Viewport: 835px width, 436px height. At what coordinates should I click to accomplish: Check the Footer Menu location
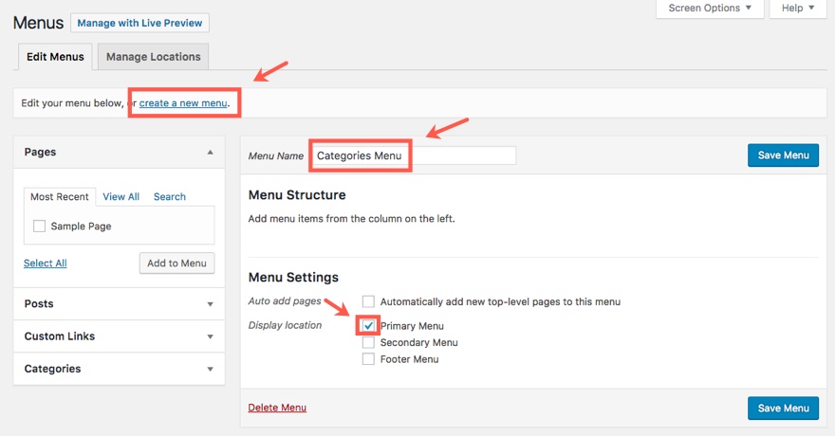[368, 359]
